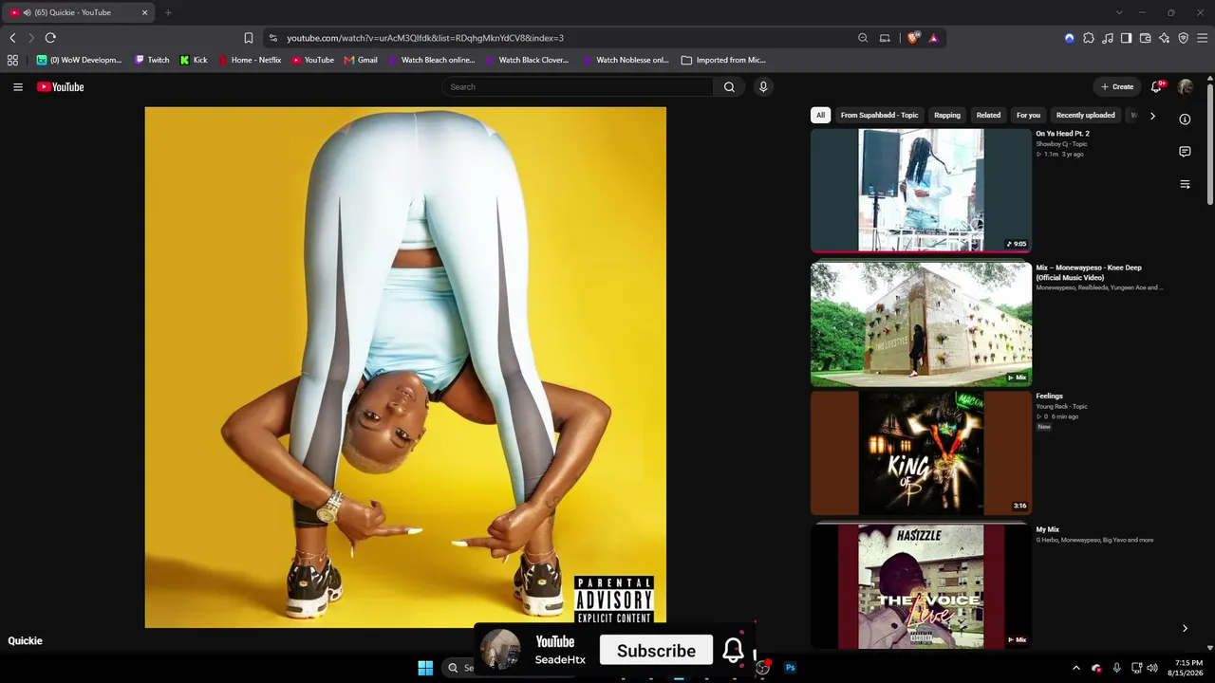Image resolution: width=1215 pixels, height=683 pixels.
Task: Open the WoW Development bookmark
Action: pos(80,60)
